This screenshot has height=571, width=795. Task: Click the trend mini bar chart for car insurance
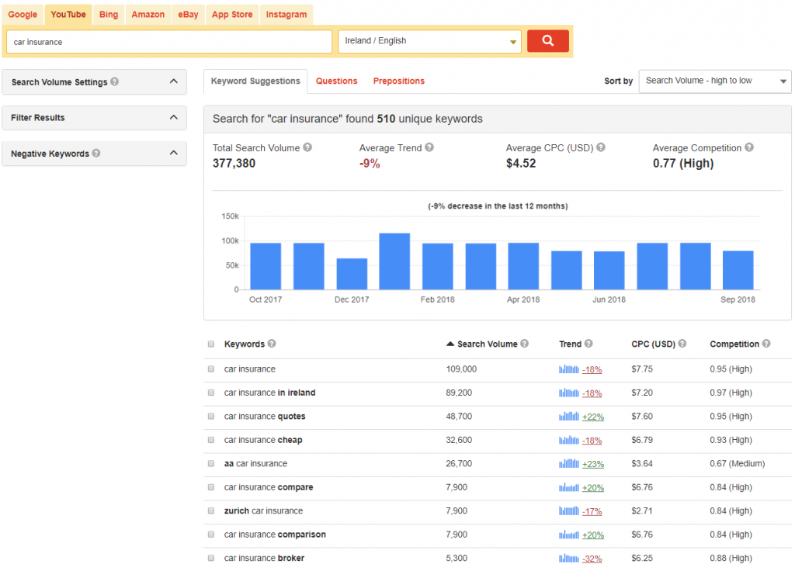[569, 369]
